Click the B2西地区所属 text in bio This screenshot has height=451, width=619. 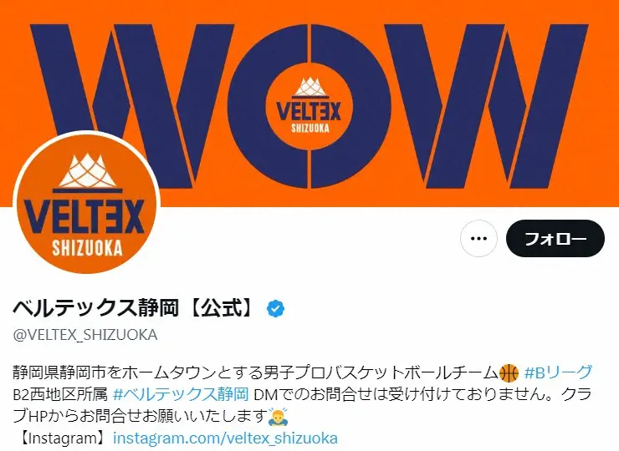pyautogui.click(x=60, y=393)
